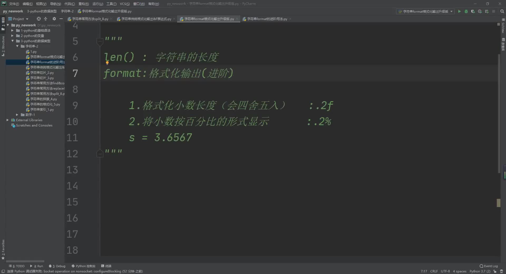The height and width of the screenshot is (274, 506).
Task: Open the Structure tool window strip
Action: coord(3,46)
